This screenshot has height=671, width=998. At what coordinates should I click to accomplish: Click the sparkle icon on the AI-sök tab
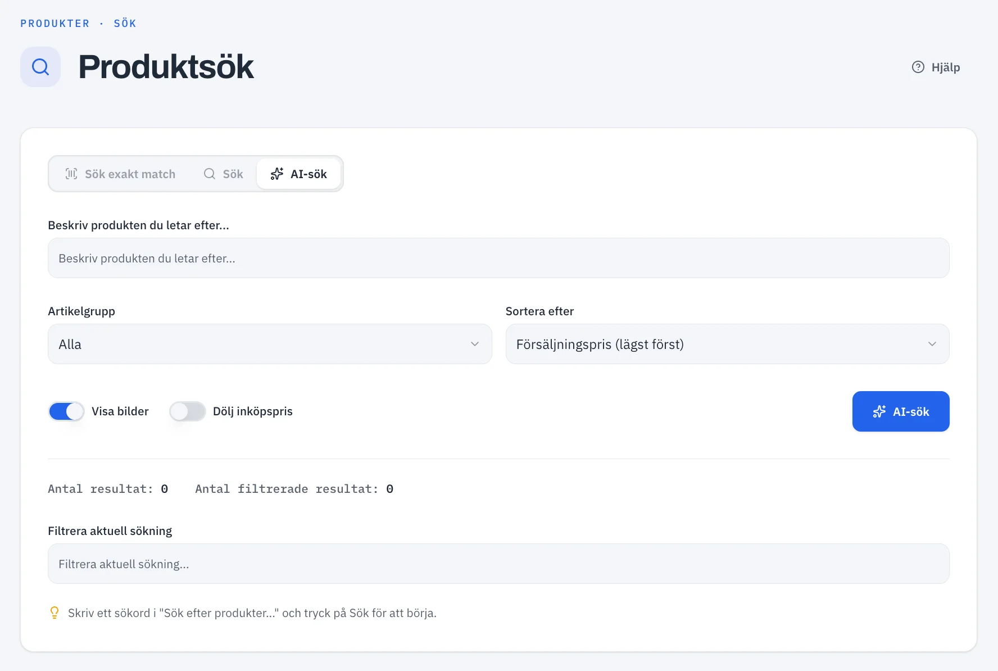277,174
